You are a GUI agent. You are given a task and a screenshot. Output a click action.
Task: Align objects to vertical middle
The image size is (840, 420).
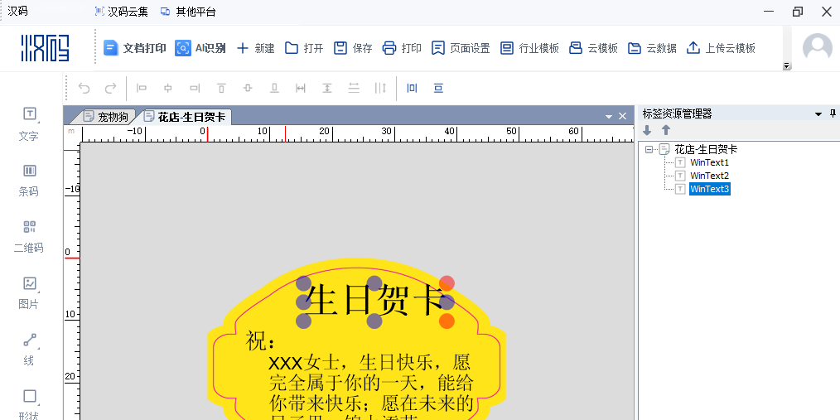248,89
